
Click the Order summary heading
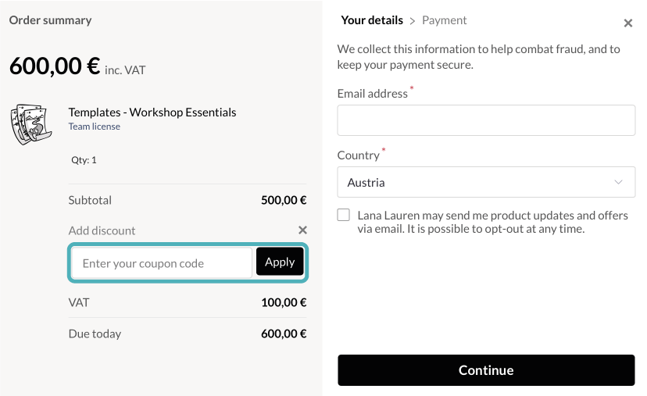pyautogui.click(x=50, y=20)
